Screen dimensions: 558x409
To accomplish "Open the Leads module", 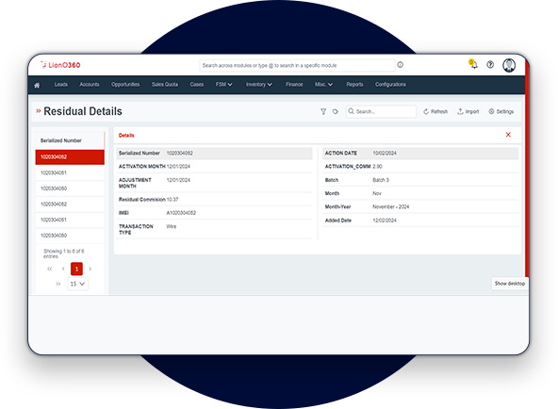I will (x=61, y=85).
